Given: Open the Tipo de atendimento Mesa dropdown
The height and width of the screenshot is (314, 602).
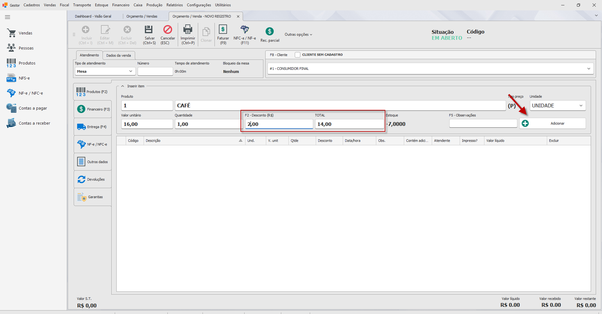Looking at the screenshot, I should (x=105, y=71).
